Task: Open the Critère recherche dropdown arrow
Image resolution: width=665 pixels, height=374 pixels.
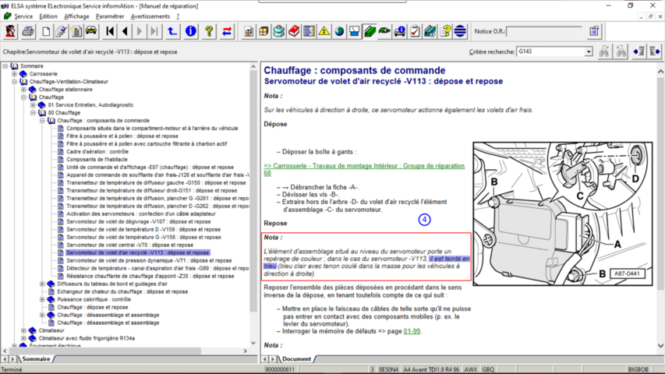Action: (589, 51)
